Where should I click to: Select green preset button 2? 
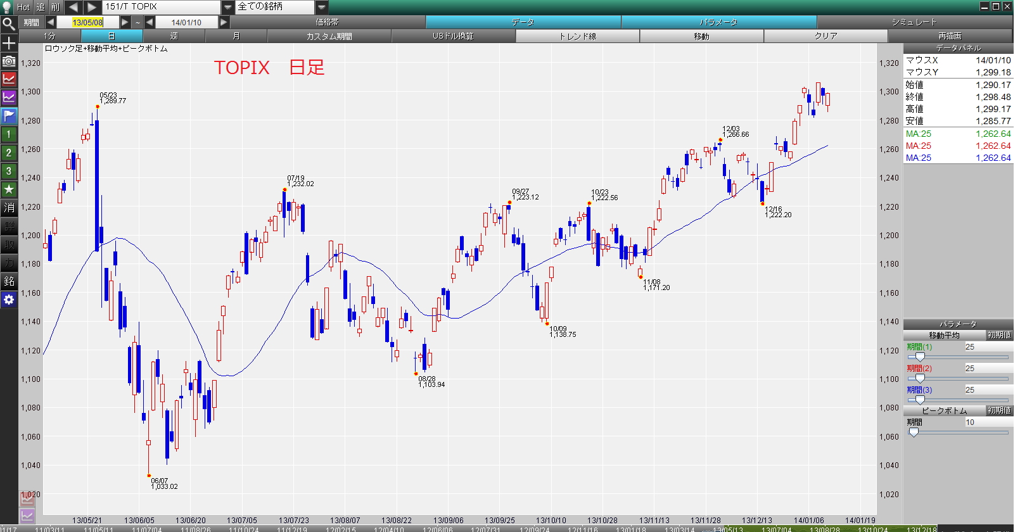click(x=9, y=153)
